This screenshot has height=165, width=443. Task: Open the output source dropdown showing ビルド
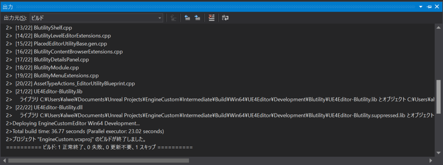(x=96, y=18)
